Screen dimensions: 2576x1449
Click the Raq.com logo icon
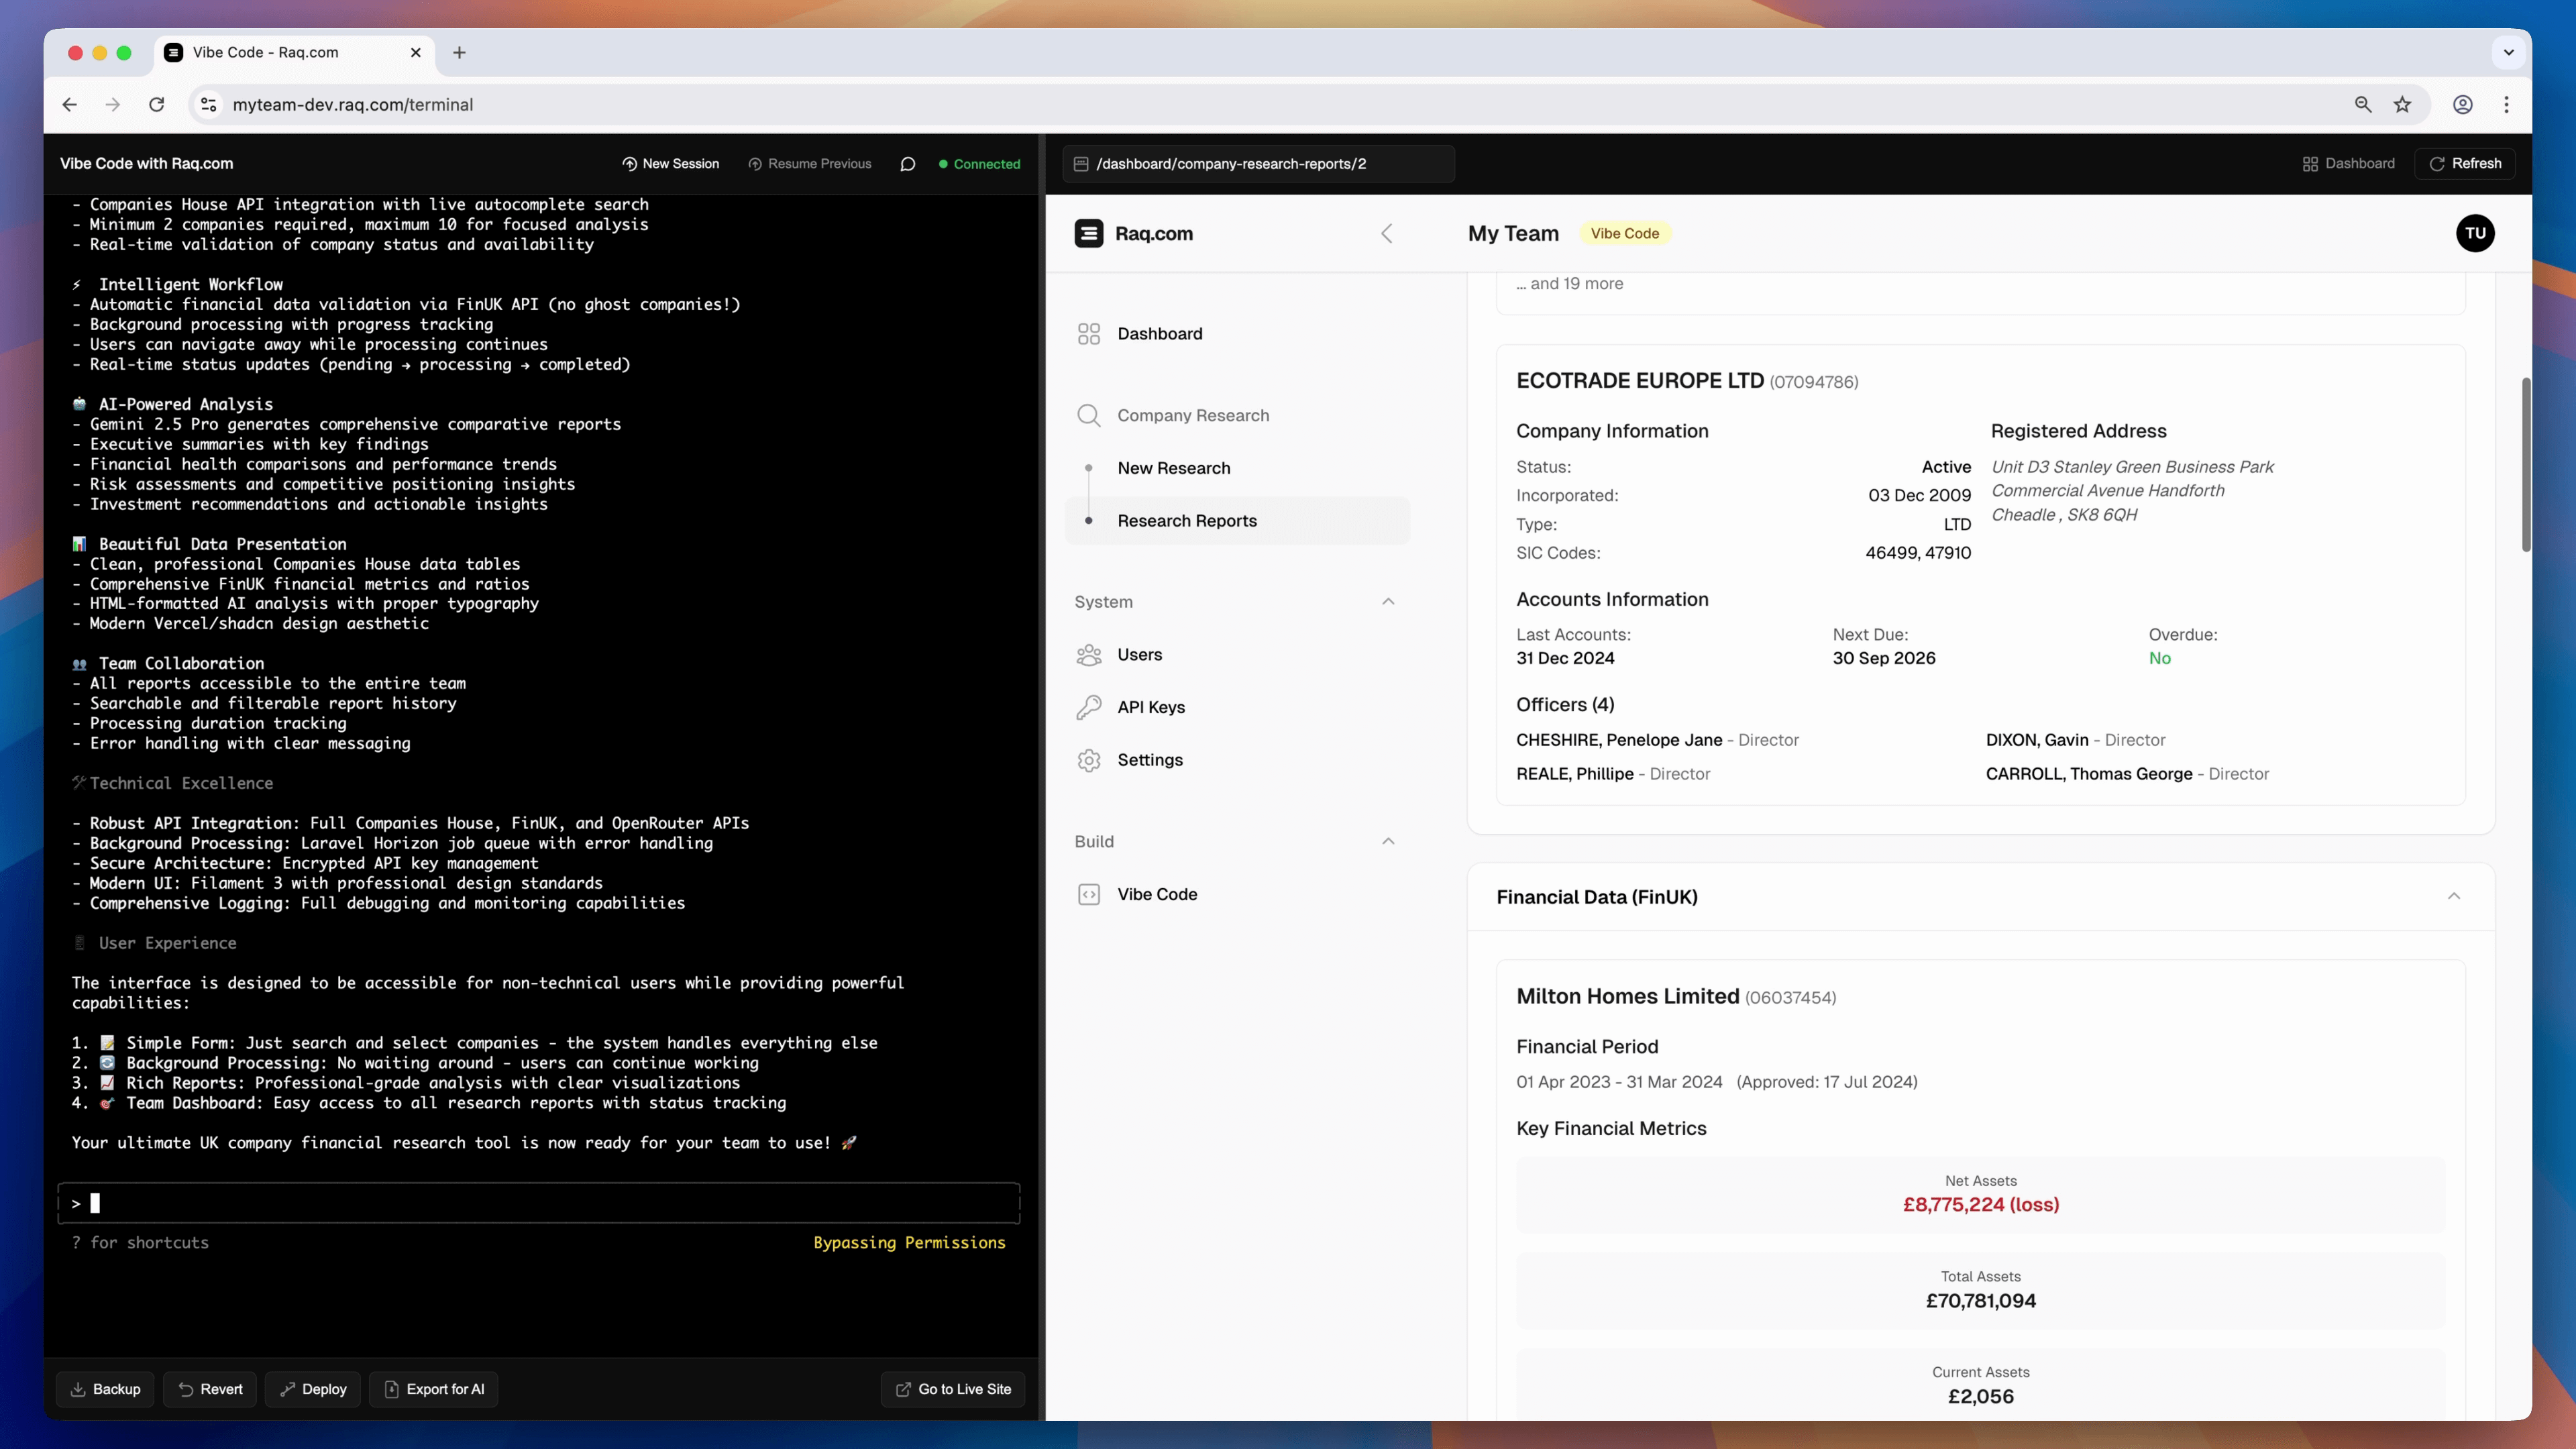pyautogui.click(x=1089, y=233)
